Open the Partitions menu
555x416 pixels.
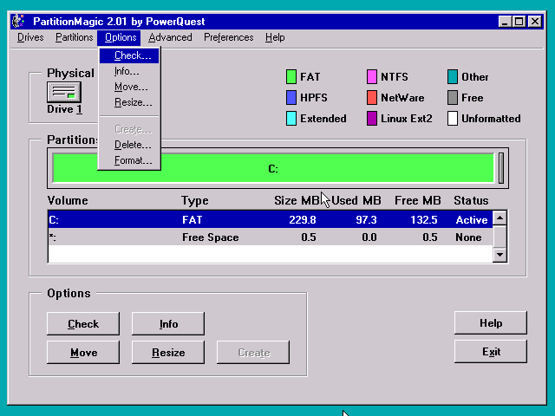(74, 37)
